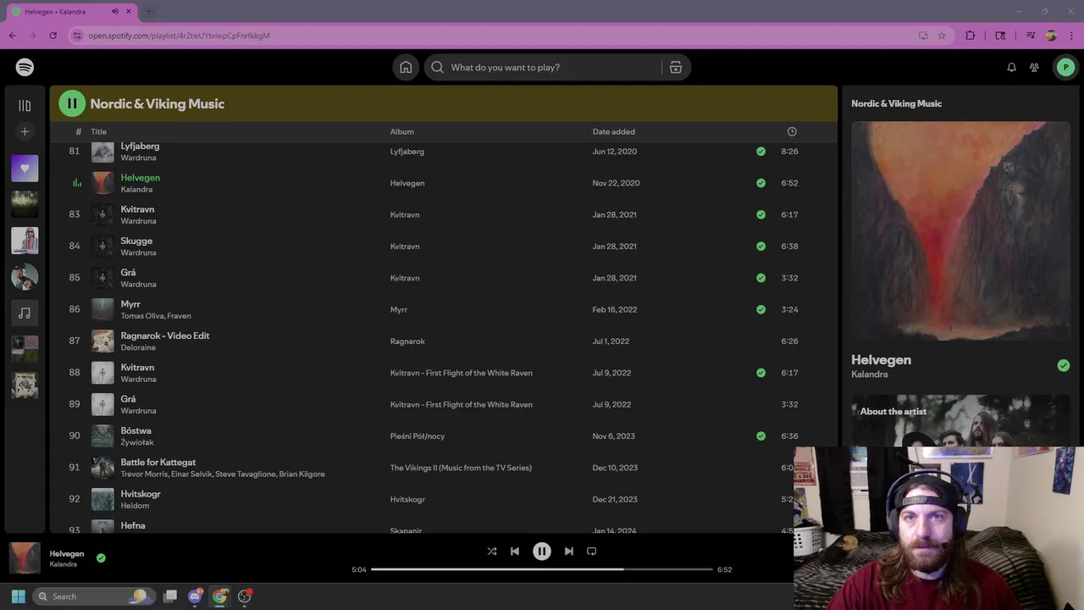Click Bóstwa track thumbnail
The height and width of the screenshot is (610, 1084).
102,436
